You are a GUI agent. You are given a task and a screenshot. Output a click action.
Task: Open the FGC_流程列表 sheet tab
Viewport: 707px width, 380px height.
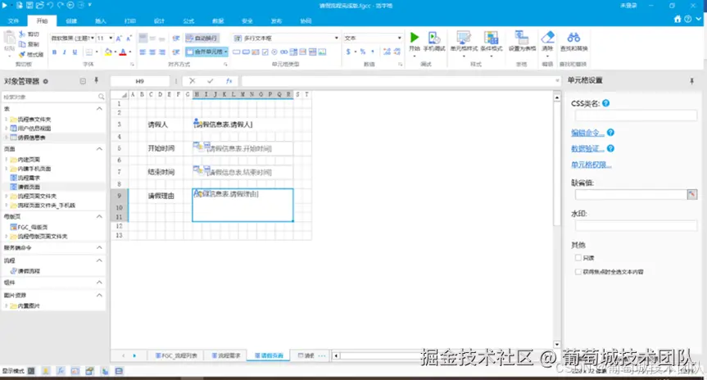pyautogui.click(x=176, y=355)
